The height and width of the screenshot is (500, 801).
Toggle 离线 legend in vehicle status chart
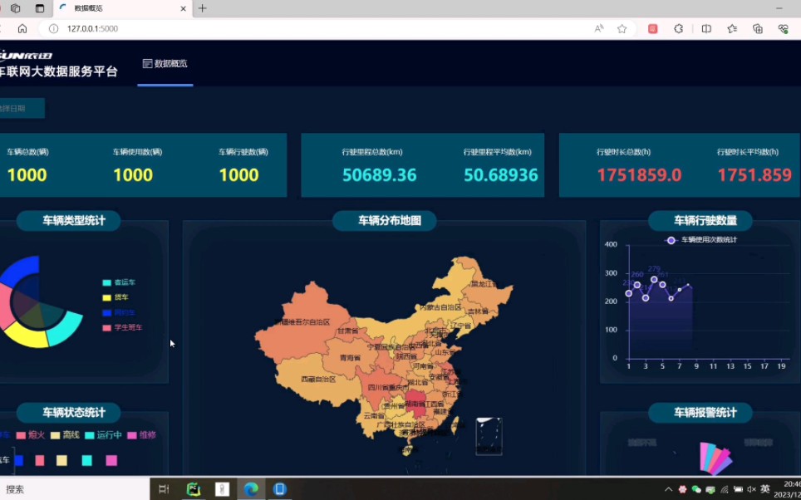click(65, 435)
